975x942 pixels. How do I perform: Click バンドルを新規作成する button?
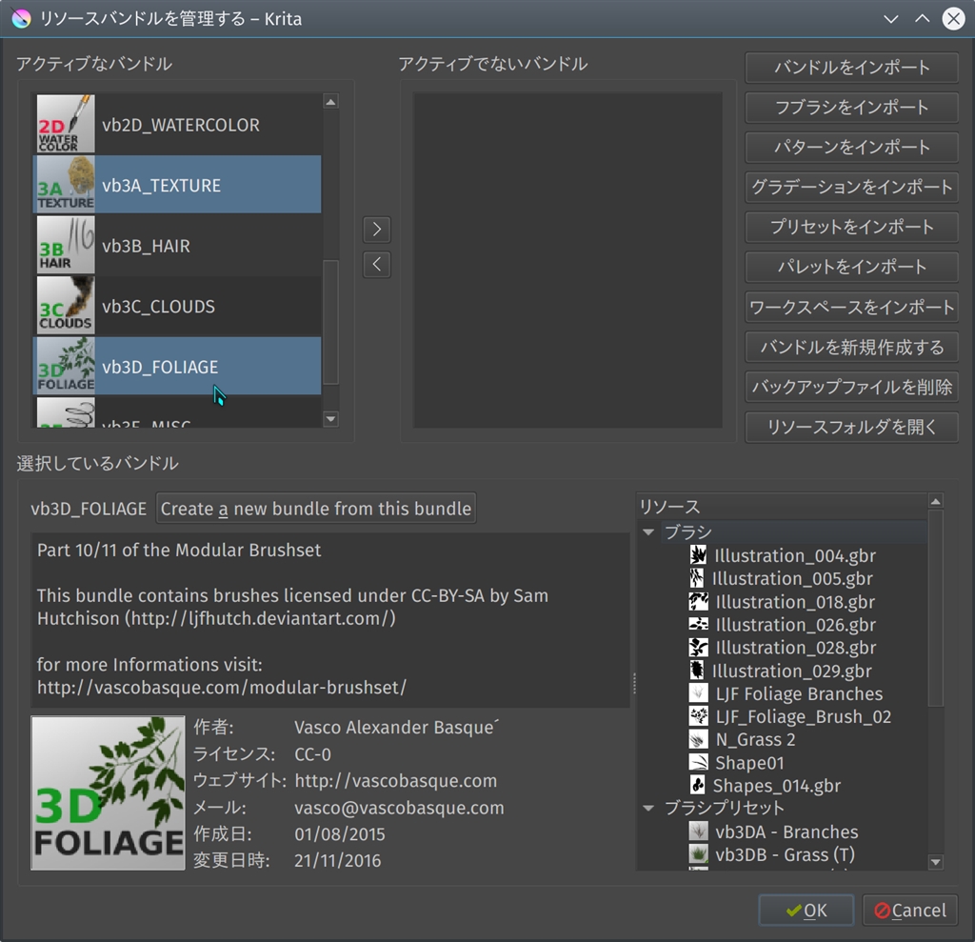851,347
